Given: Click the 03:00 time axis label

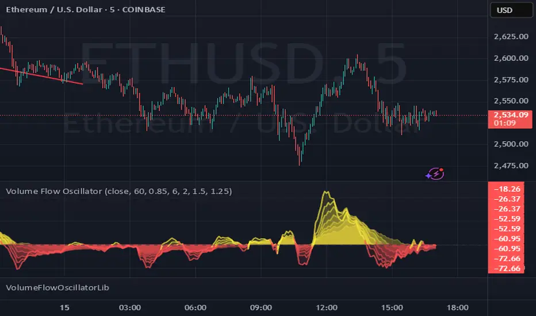Looking at the screenshot, I should click(x=130, y=307).
